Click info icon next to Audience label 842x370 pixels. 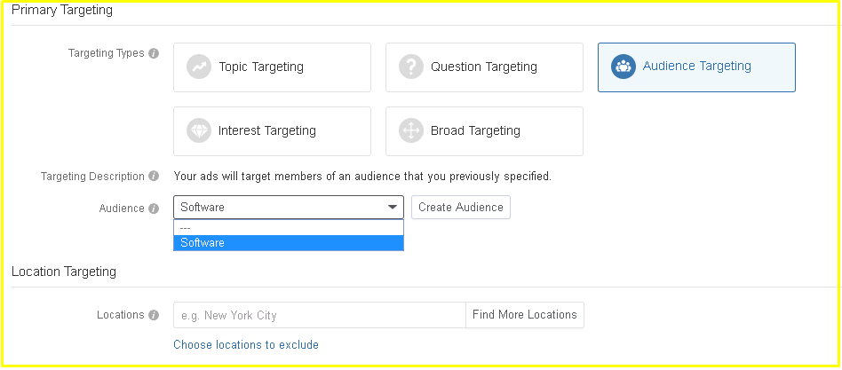click(x=154, y=209)
